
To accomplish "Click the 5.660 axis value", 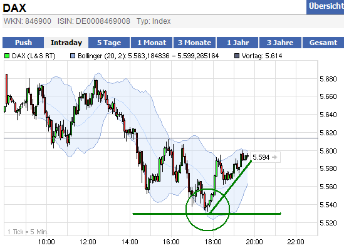I will (328, 96).
